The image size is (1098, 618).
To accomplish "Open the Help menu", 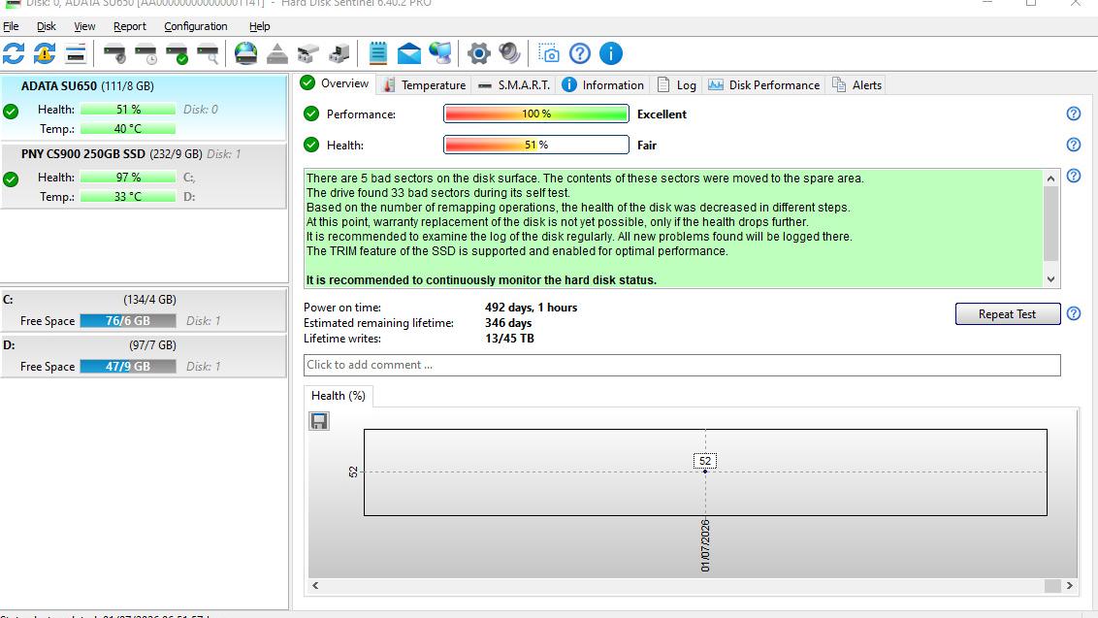I will [x=259, y=26].
